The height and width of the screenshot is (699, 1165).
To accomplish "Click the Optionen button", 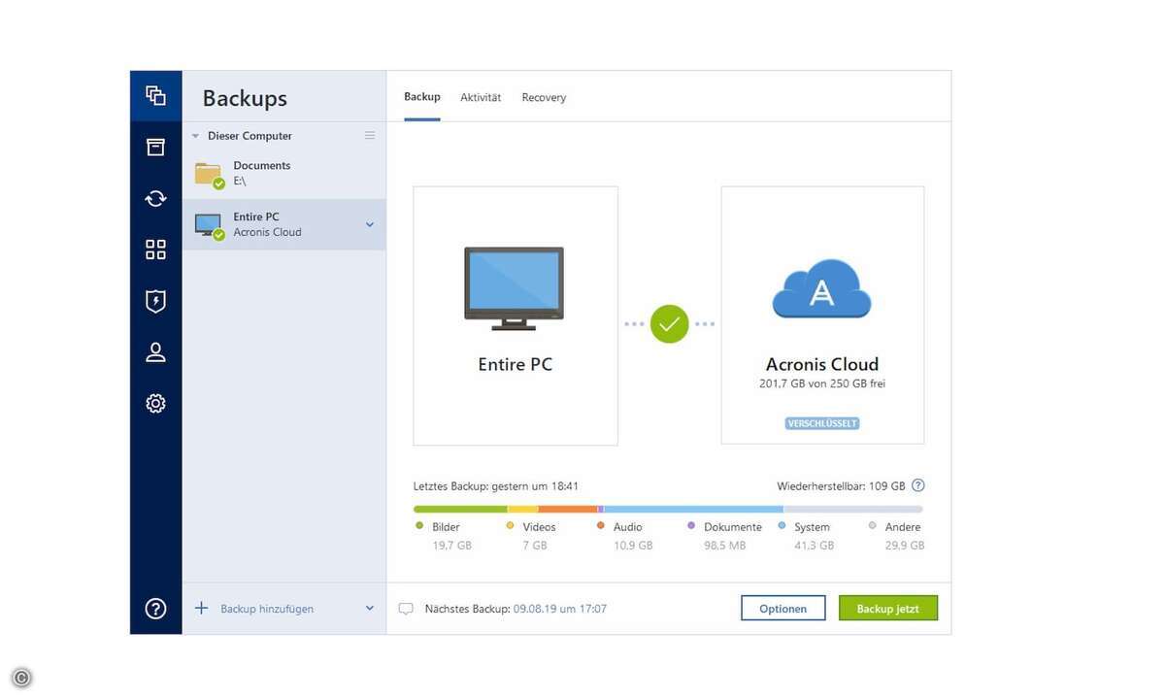I will click(x=783, y=609).
